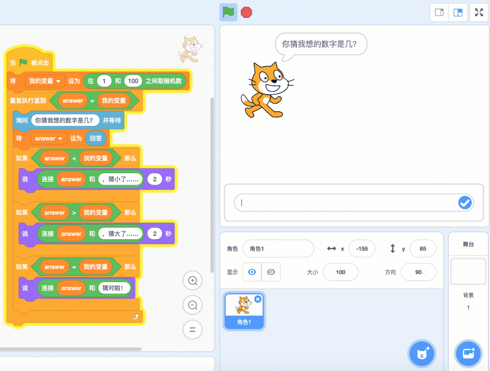Submit the answer with the checkmark button

coord(465,203)
